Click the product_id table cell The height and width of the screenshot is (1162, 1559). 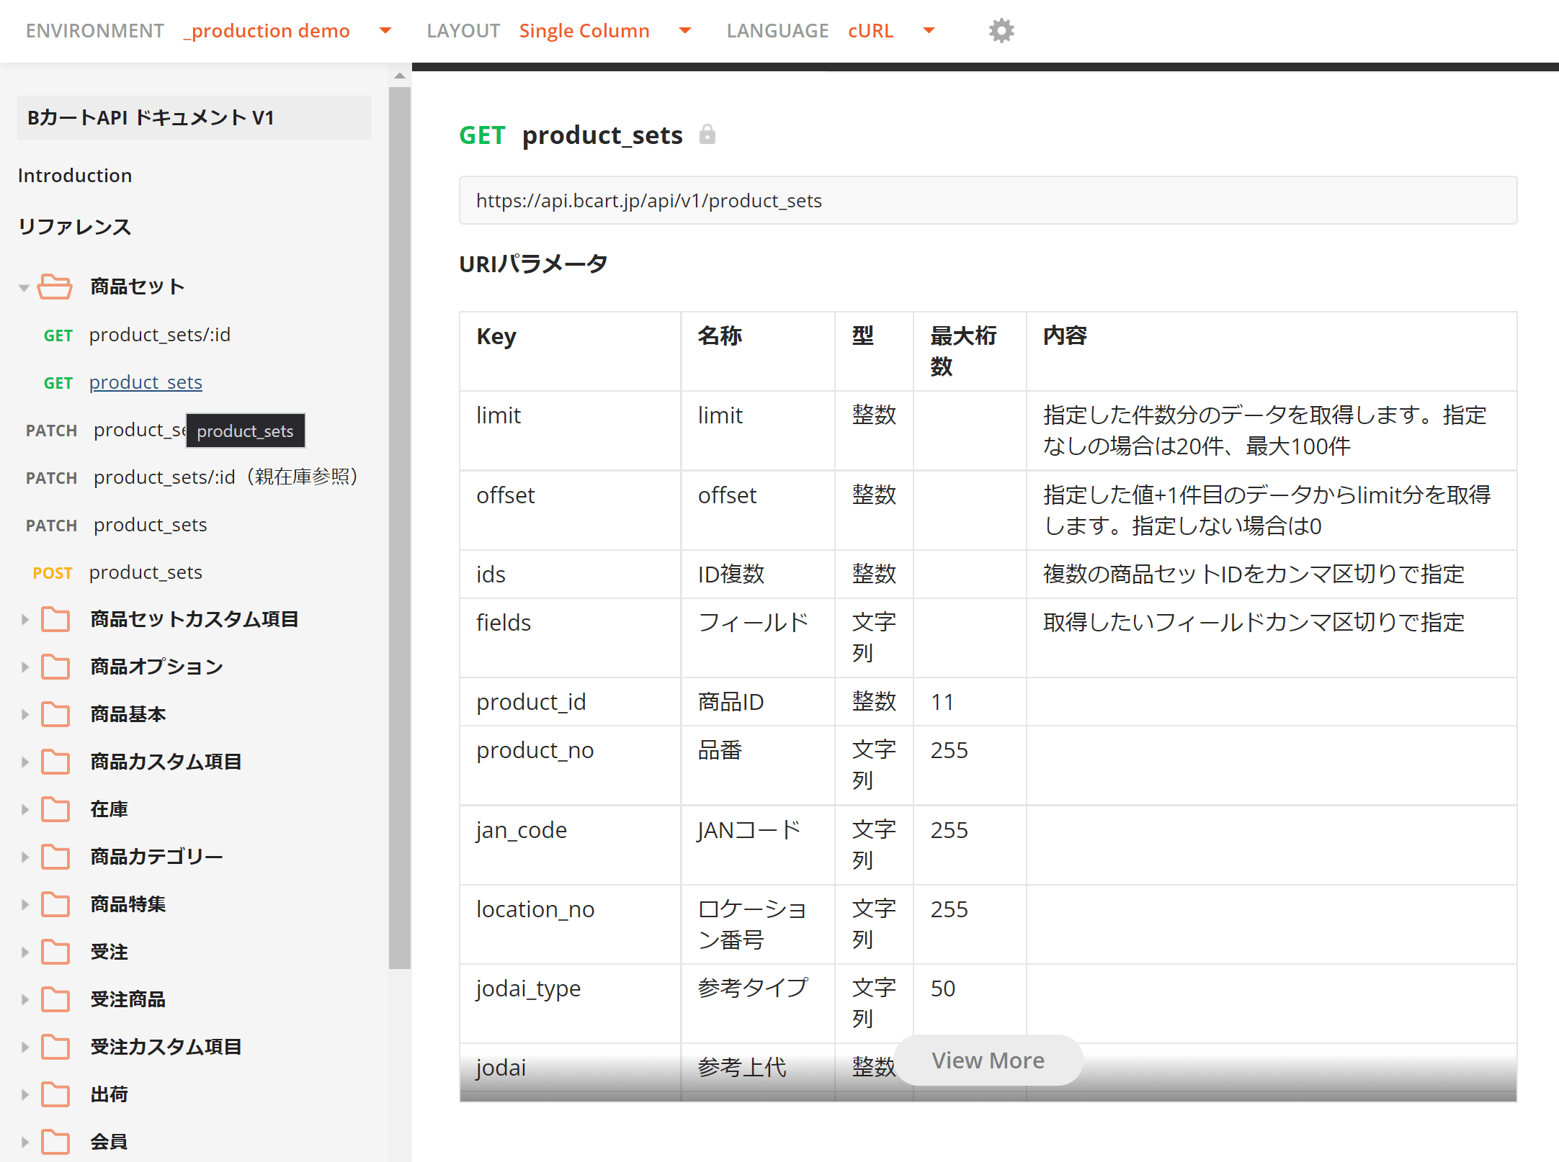(570, 702)
